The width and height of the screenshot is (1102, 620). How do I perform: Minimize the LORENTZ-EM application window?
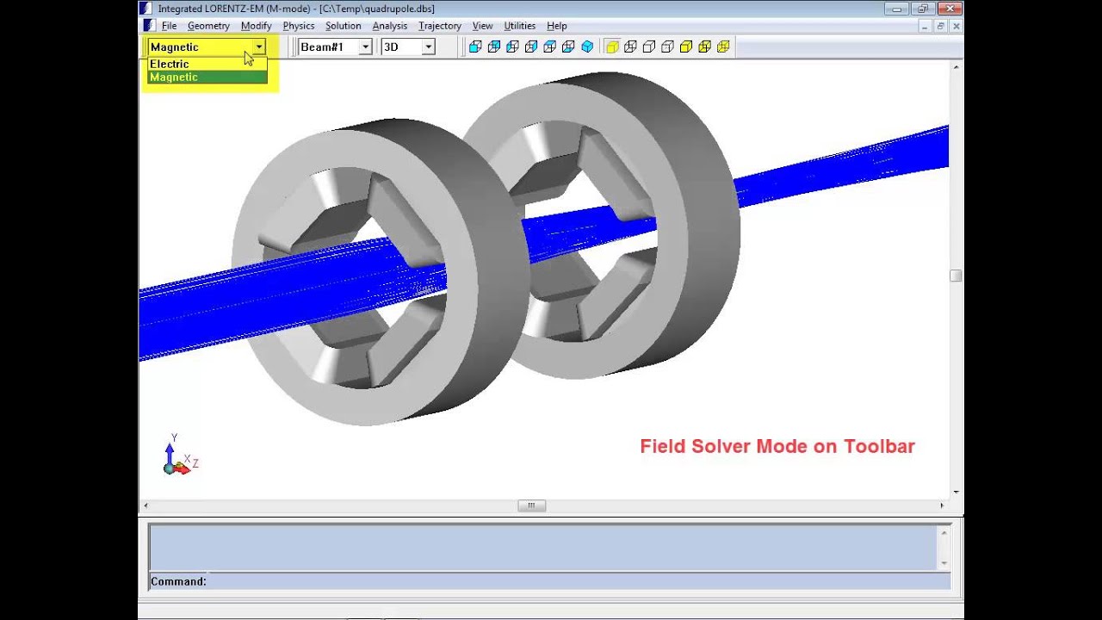[897, 9]
